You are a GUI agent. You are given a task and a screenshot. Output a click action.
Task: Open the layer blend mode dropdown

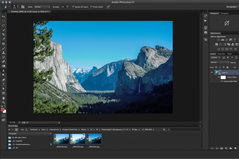(219, 62)
